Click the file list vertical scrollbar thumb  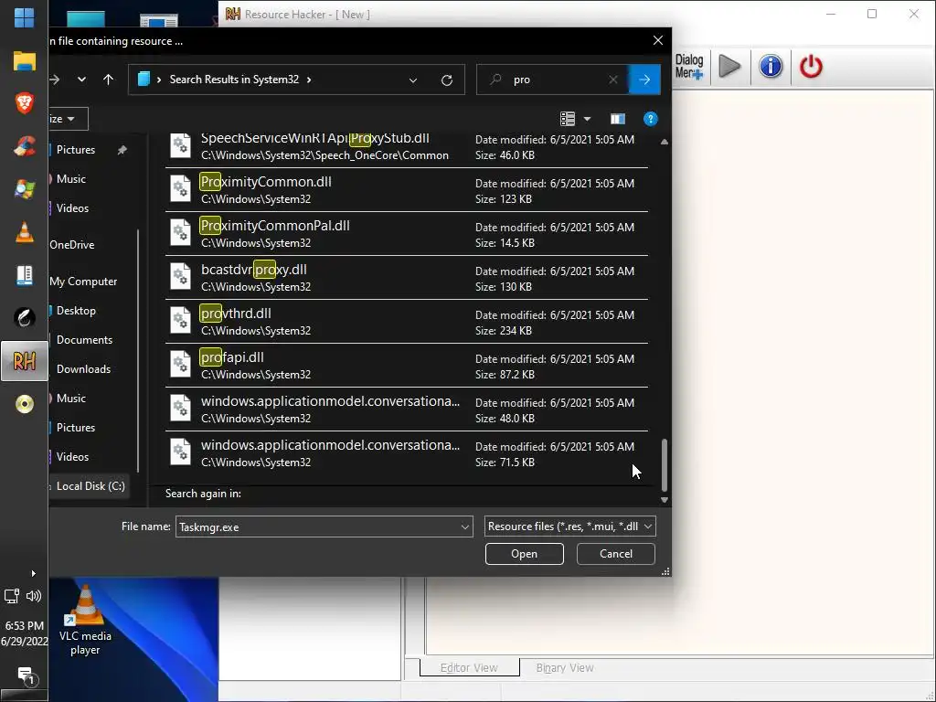(x=664, y=465)
